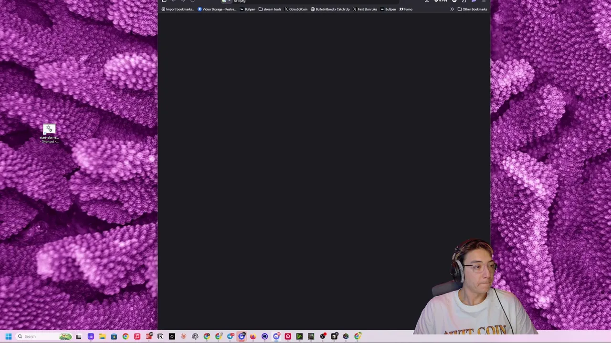Open the BulletinBond x Catch Up bookmark
This screenshot has height=343, width=611.
tap(330, 9)
